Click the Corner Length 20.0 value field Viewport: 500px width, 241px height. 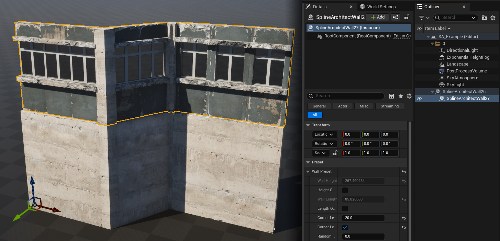[x=363, y=218]
